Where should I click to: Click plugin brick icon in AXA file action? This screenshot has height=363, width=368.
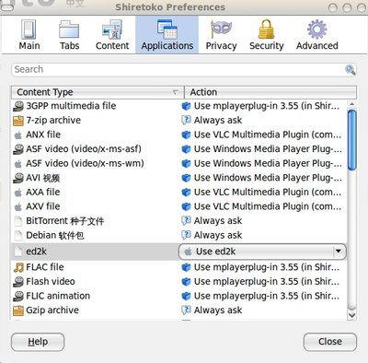click(x=186, y=193)
